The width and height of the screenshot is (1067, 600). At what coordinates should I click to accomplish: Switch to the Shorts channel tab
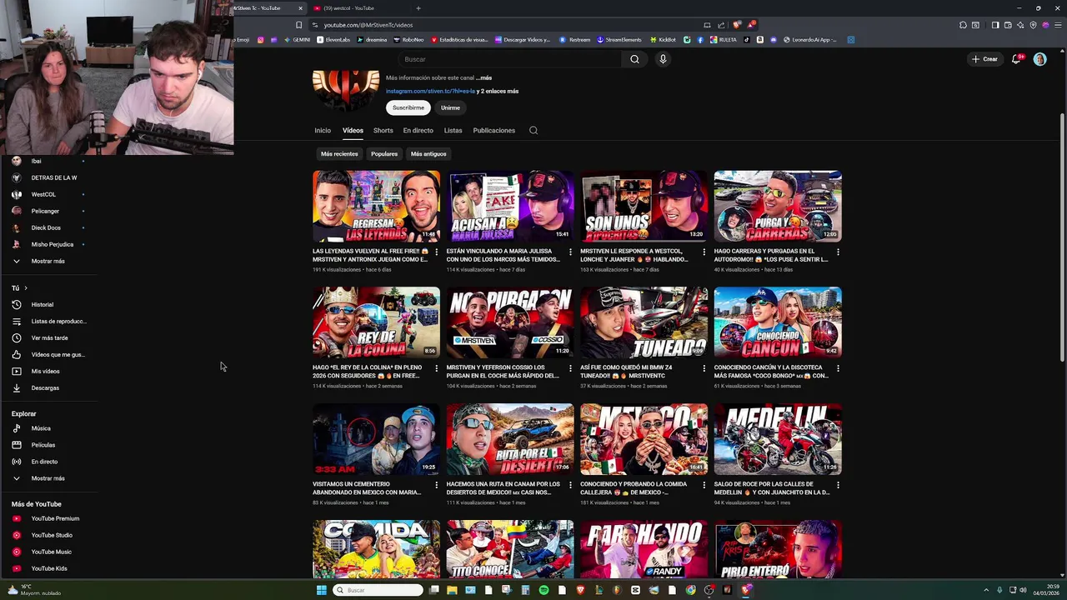(x=383, y=130)
